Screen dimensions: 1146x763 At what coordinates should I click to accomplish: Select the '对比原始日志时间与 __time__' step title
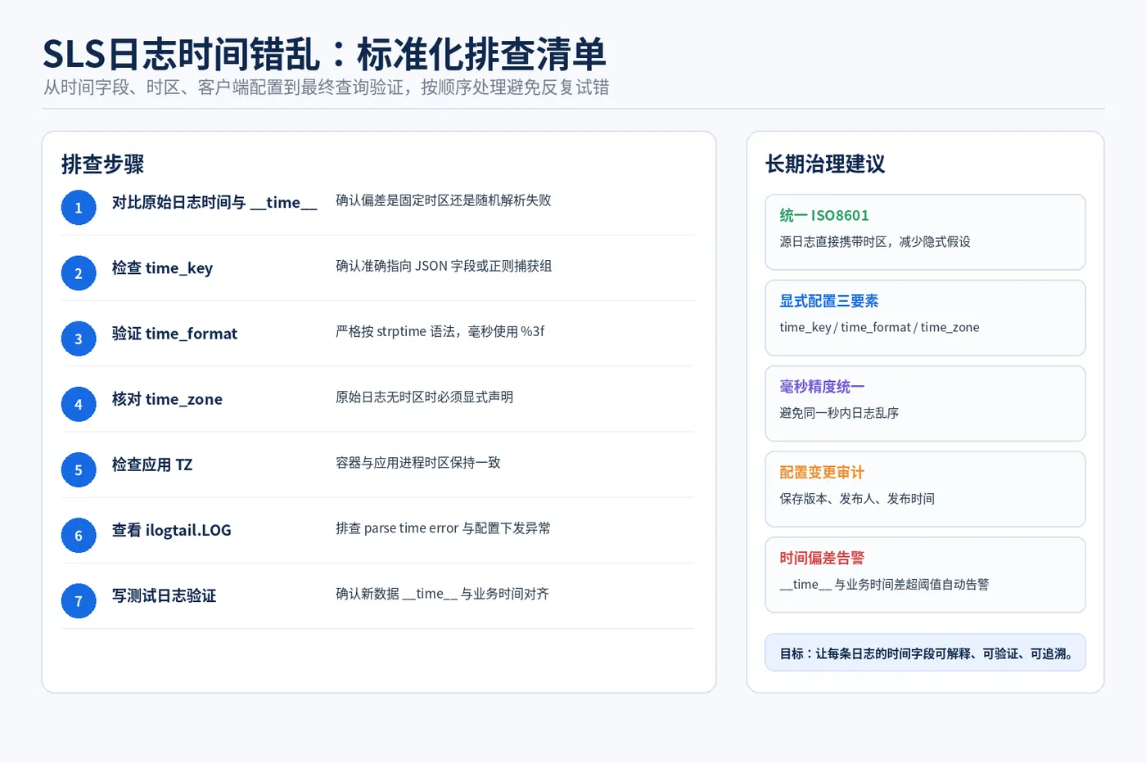point(214,203)
